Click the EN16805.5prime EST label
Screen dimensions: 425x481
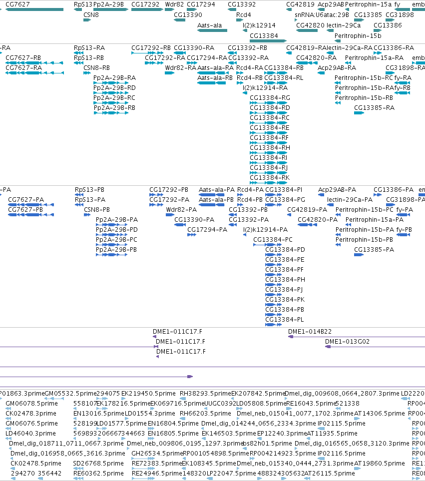point(173,433)
